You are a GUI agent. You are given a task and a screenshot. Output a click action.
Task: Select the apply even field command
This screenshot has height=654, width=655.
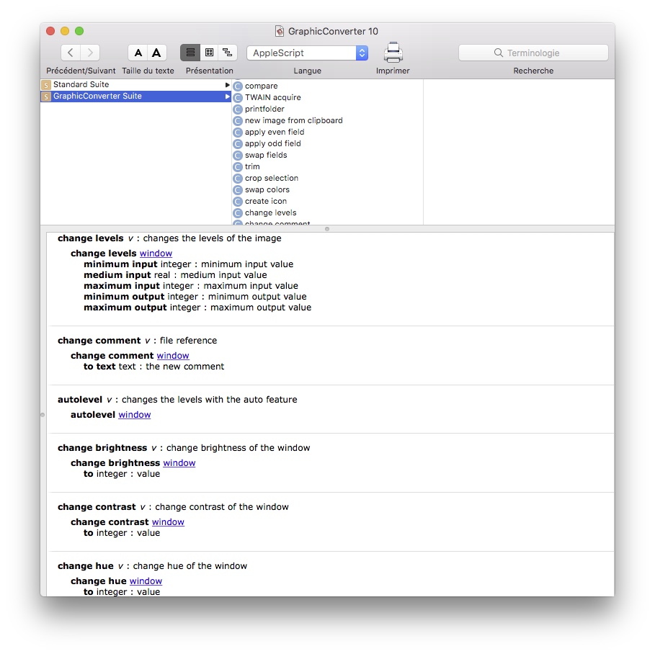tap(275, 132)
